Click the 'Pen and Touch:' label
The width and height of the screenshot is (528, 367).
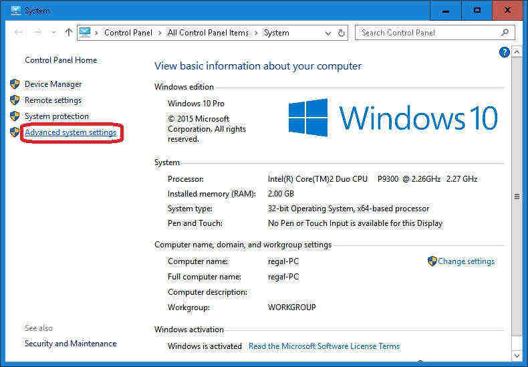click(195, 223)
